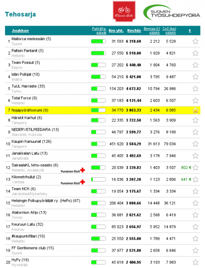Sort by Km/hlö column
Image resolution: width=205 pixels, height=268 pixels.
click(x=134, y=31)
